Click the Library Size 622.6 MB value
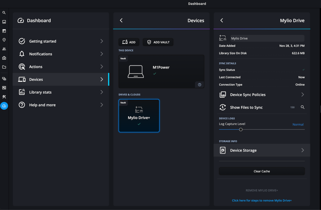The height and width of the screenshot is (210, 321). (x=298, y=53)
